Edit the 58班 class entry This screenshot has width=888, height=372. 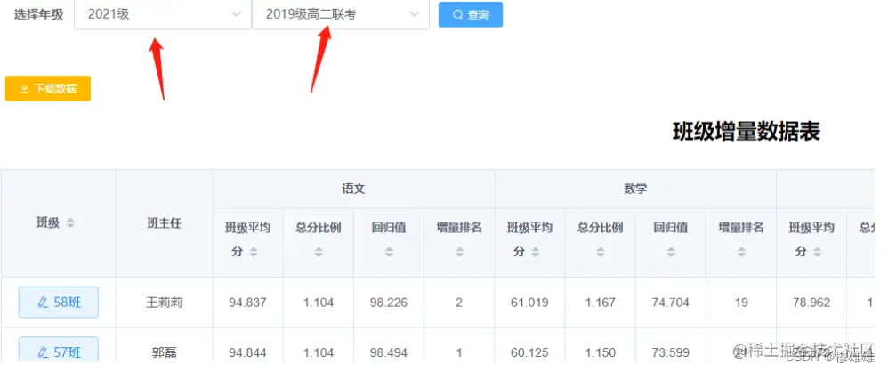pyautogui.click(x=59, y=303)
